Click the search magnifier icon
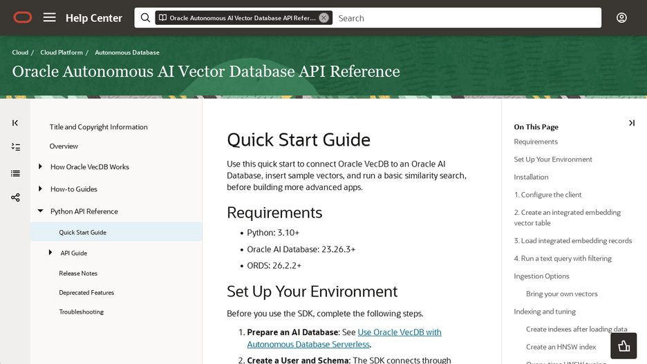The height and width of the screenshot is (364, 647). (x=145, y=18)
